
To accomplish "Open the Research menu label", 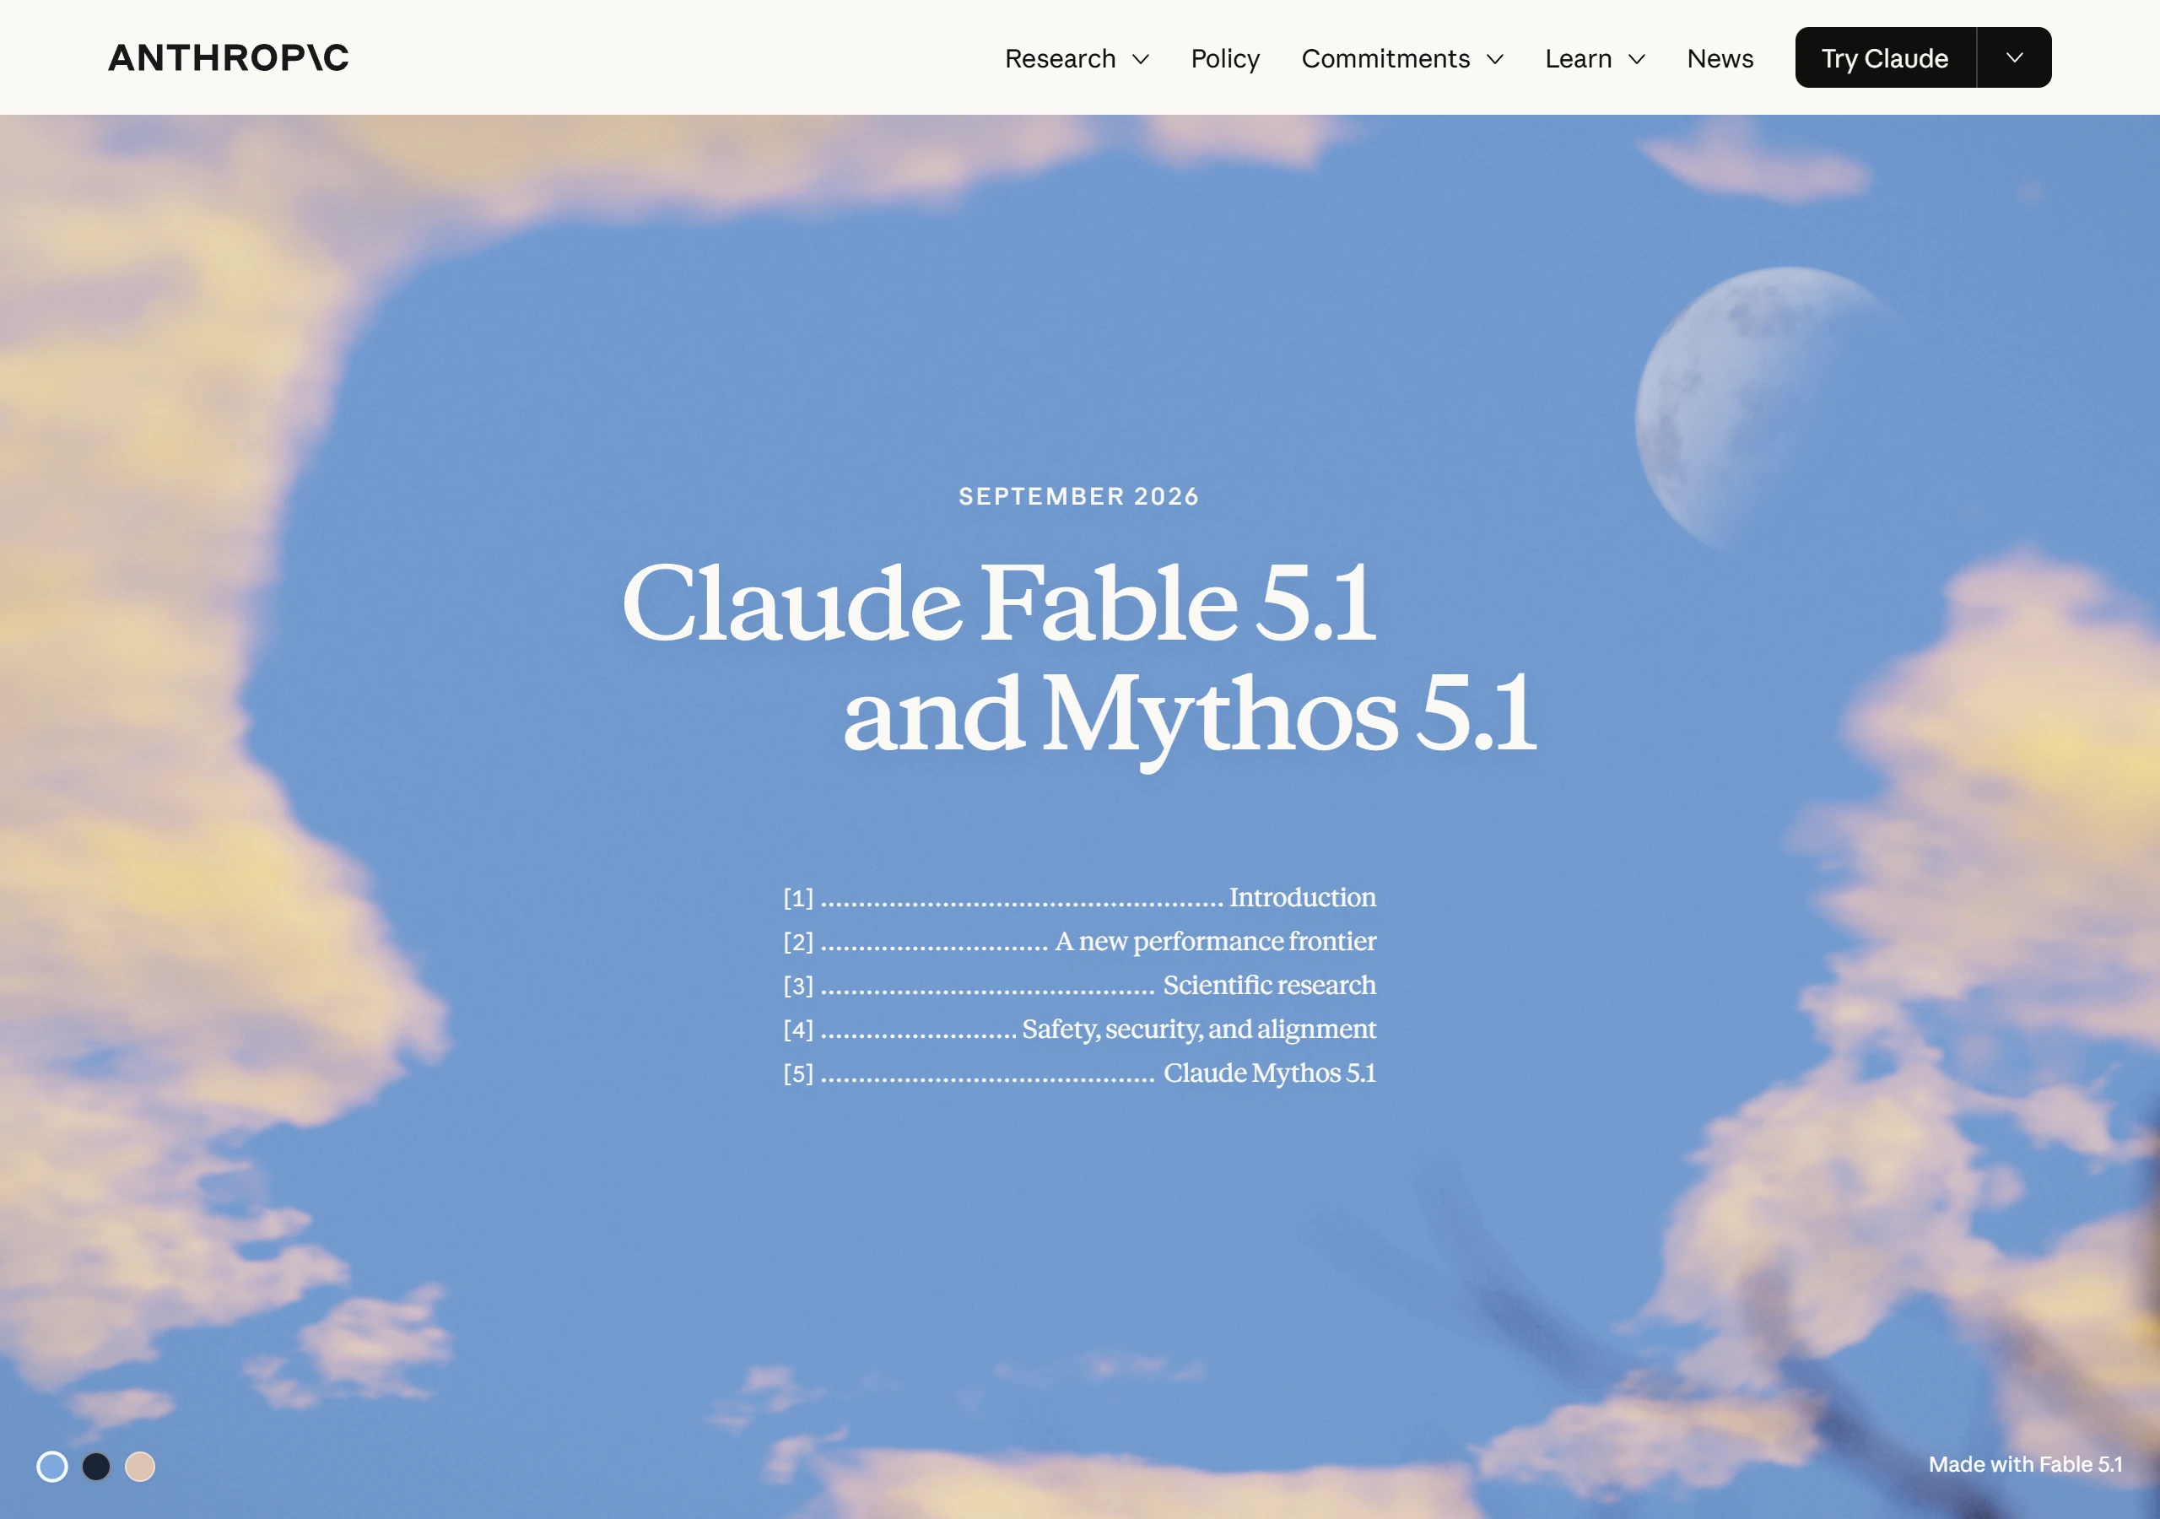I will [1061, 58].
